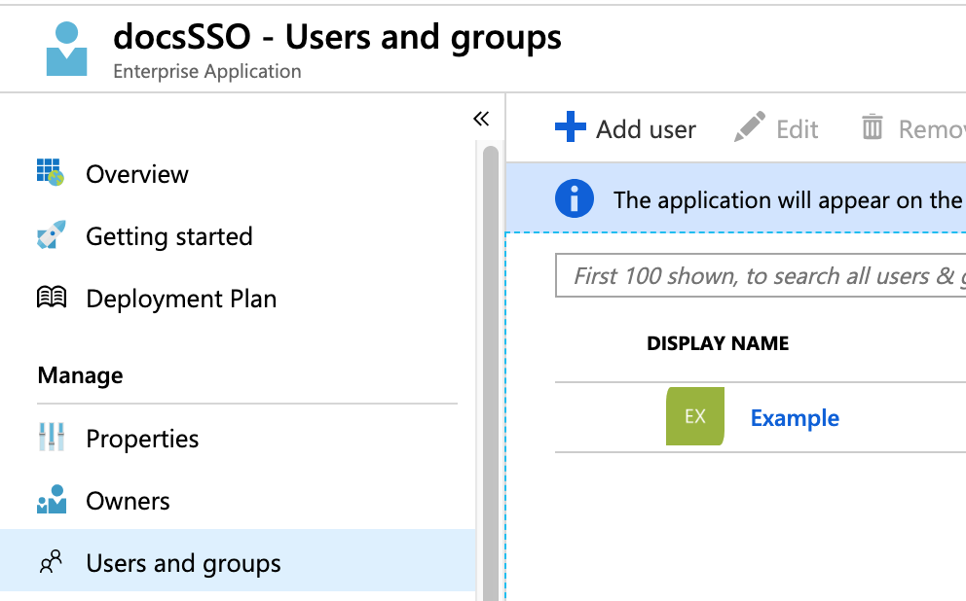The width and height of the screenshot is (966, 601).
Task: Open the Deployment Plan item
Action: pos(181,299)
